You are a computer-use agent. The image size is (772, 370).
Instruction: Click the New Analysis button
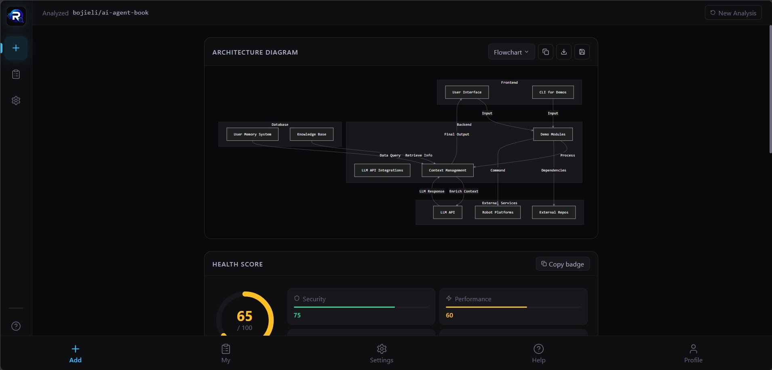[x=733, y=13]
